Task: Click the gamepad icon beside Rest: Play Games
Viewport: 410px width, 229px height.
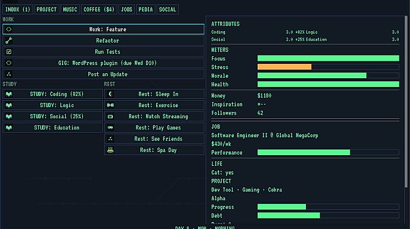Action: (110, 128)
